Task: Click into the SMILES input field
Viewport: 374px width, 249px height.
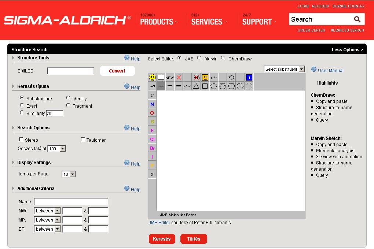Action: [x=70, y=71]
